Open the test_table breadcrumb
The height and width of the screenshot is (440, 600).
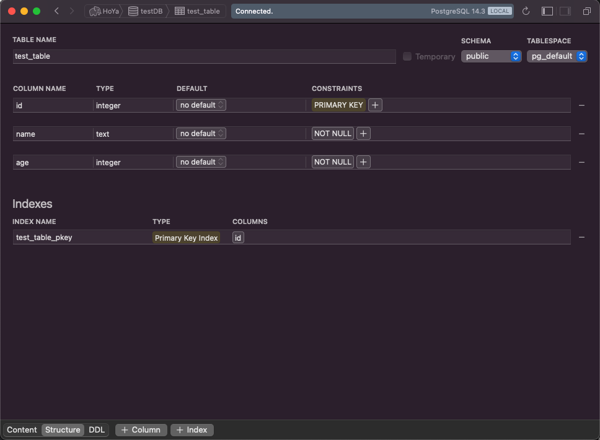pos(198,11)
